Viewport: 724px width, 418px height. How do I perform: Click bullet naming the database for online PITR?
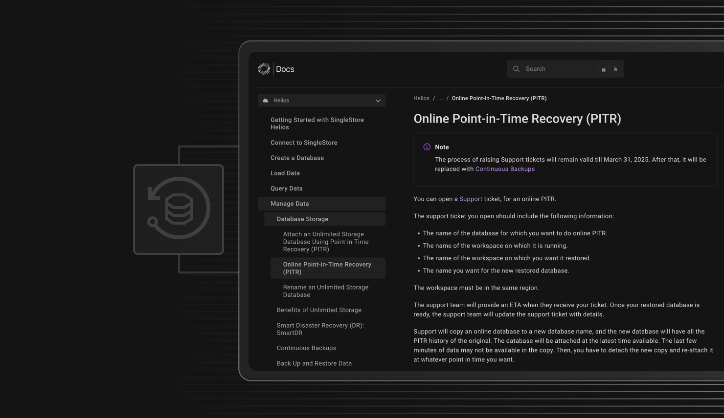coord(515,233)
